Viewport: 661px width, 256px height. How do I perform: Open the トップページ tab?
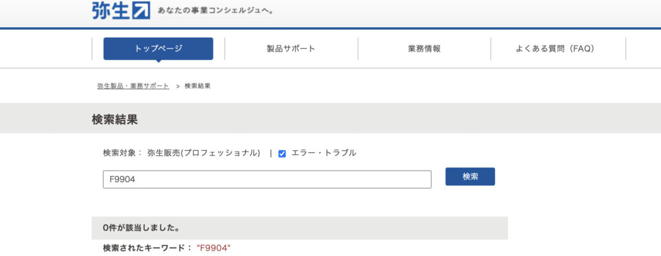click(158, 48)
